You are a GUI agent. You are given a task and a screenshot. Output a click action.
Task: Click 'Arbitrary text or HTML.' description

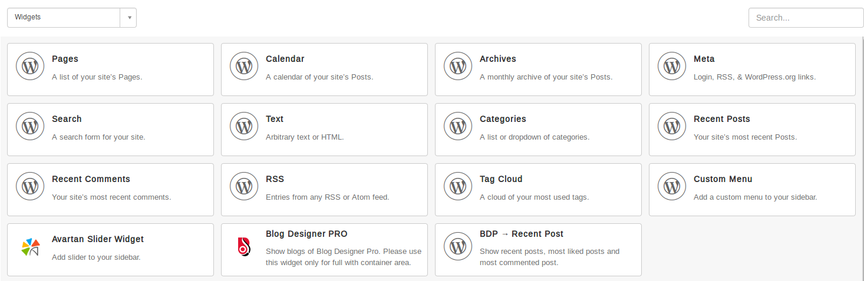[x=305, y=137]
